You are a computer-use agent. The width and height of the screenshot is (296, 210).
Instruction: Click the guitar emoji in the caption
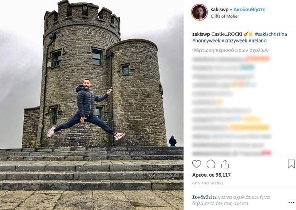click(x=246, y=34)
